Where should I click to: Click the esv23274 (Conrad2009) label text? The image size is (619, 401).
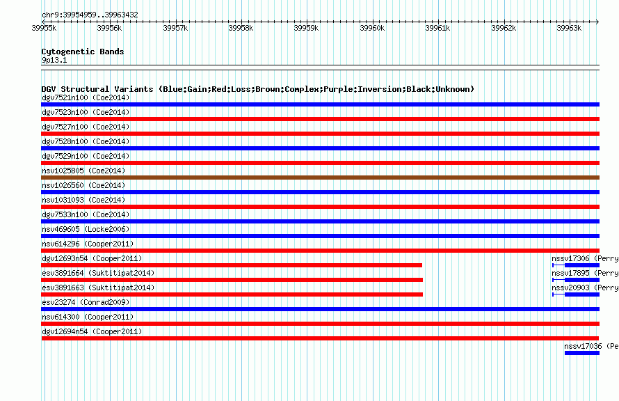tap(86, 302)
